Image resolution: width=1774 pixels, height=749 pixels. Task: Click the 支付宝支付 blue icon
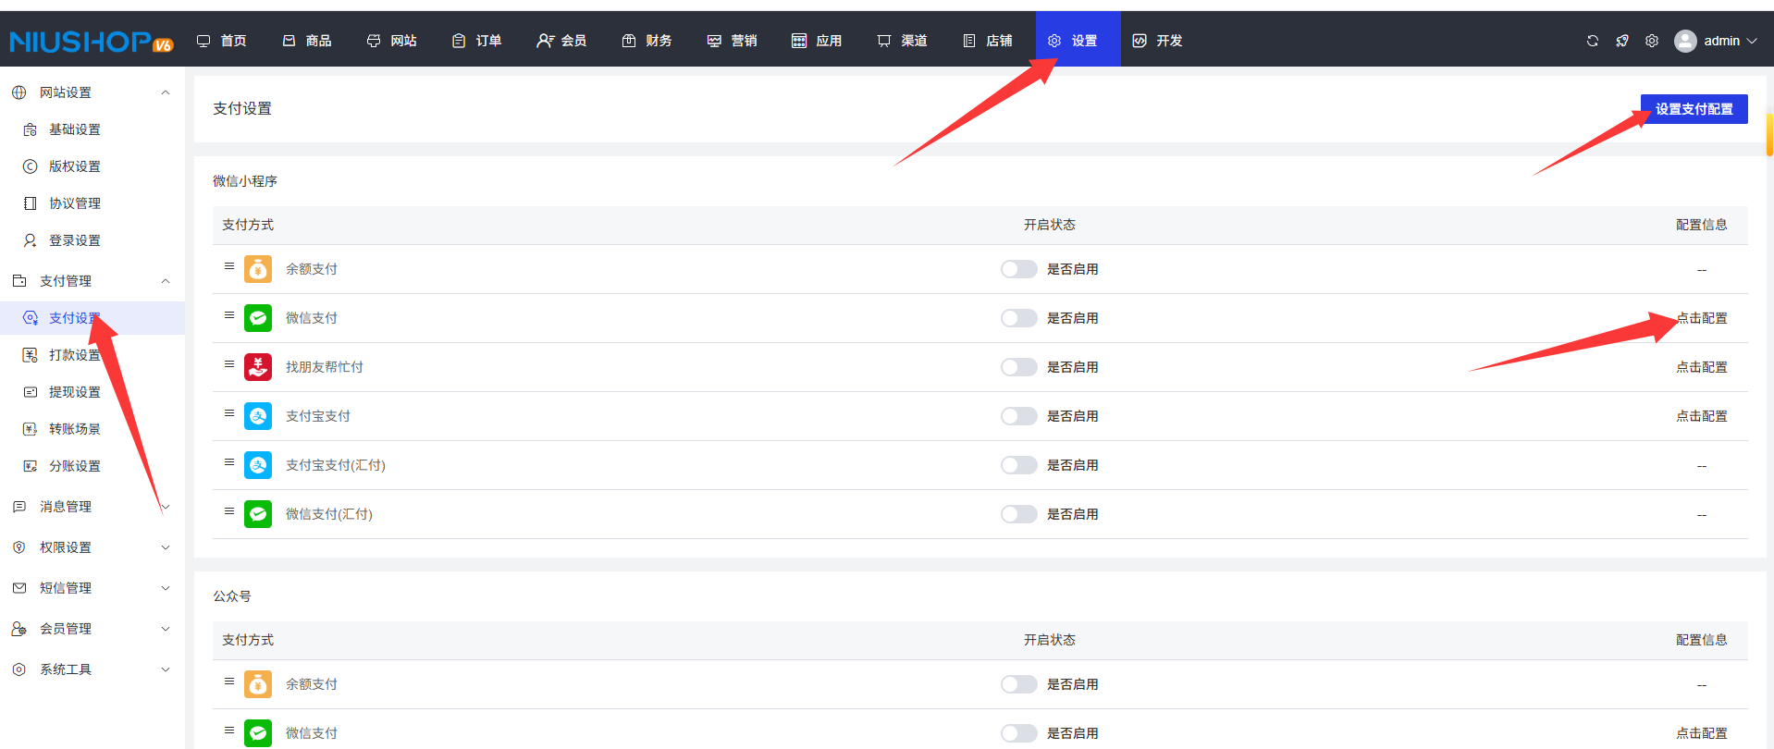tap(258, 416)
